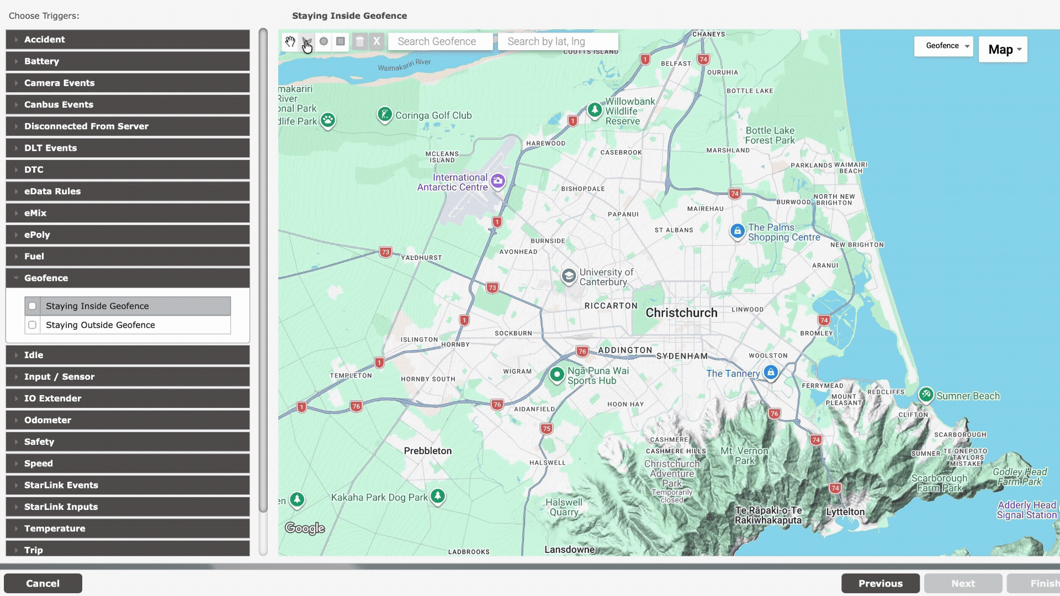Expand the DTC trigger section
The height and width of the screenshot is (596, 1060).
128,169
